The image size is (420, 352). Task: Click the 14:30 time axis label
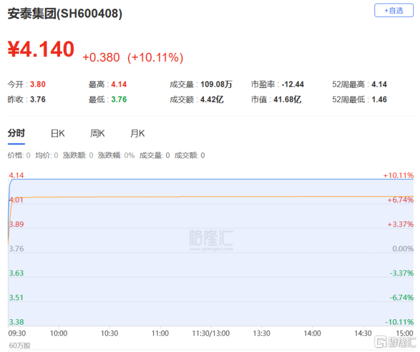tap(363, 333)
